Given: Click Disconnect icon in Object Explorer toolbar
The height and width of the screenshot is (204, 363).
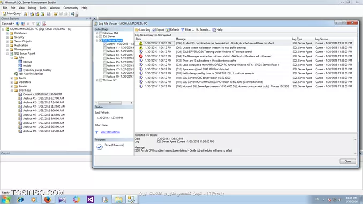Looking at the screenshot, I should [x=22, y=24].
